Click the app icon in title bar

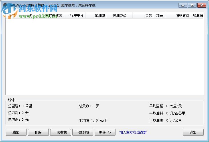tap(5, 5)
